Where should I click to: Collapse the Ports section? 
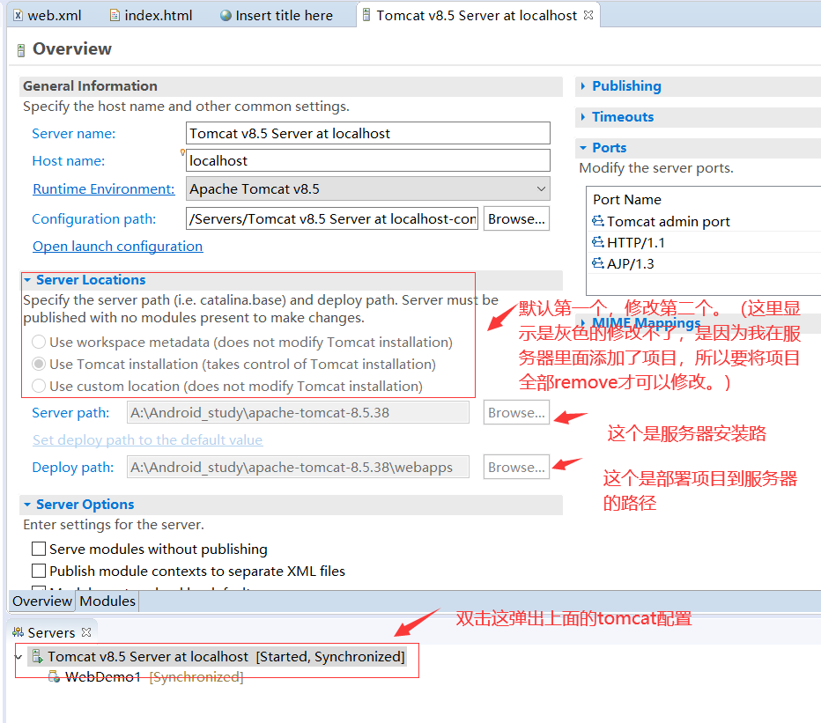point(581,147)
